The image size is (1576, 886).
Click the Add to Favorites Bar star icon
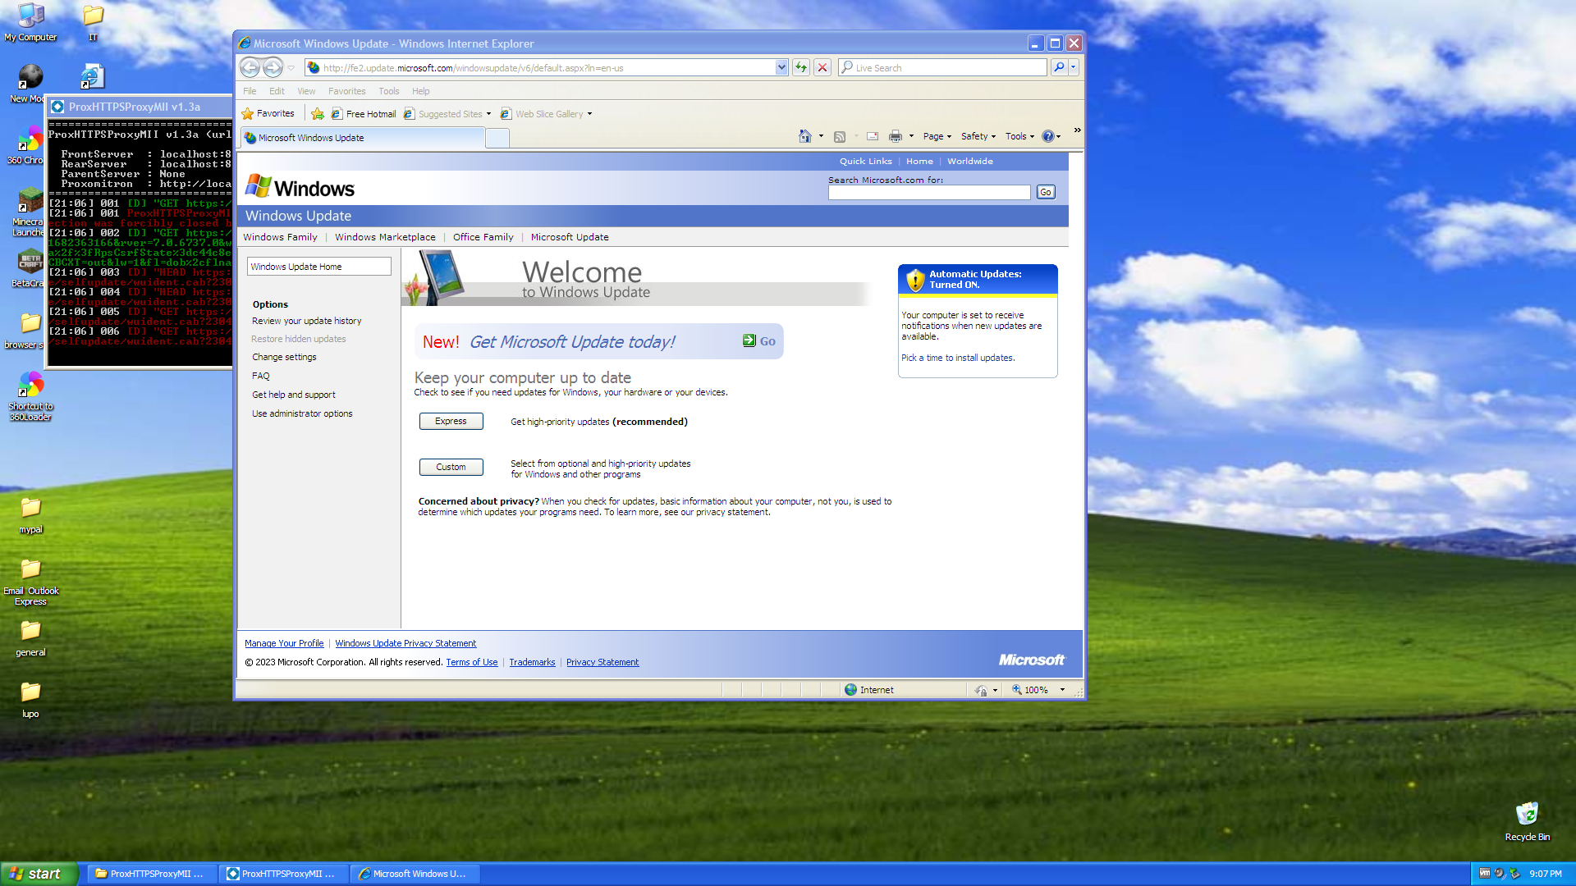[x=318, y=114]
